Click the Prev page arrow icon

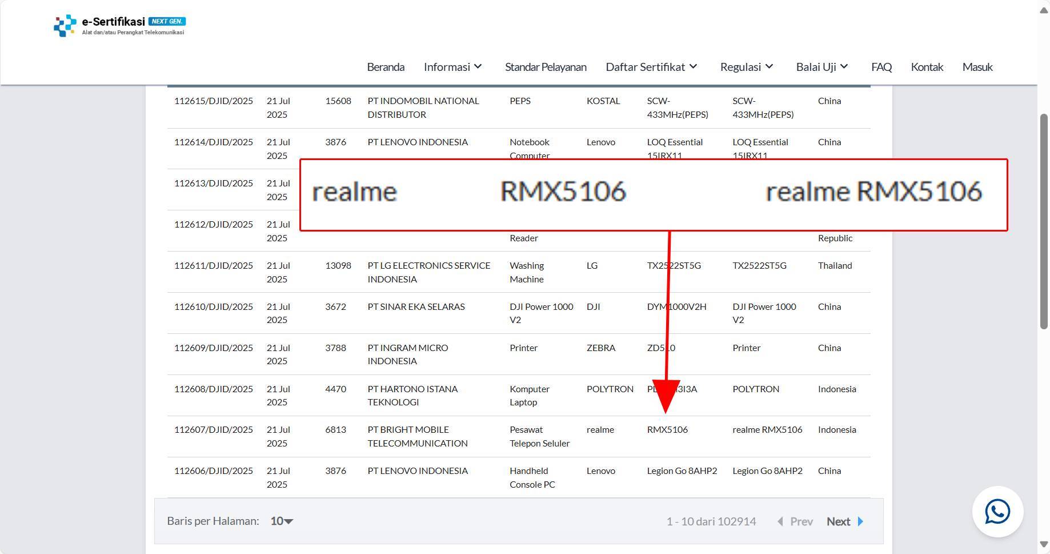point(780,521)
